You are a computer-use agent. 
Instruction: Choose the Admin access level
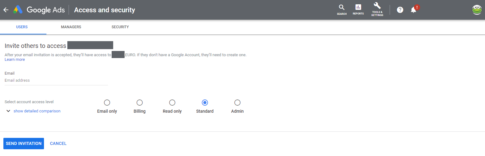click(237, 103)
